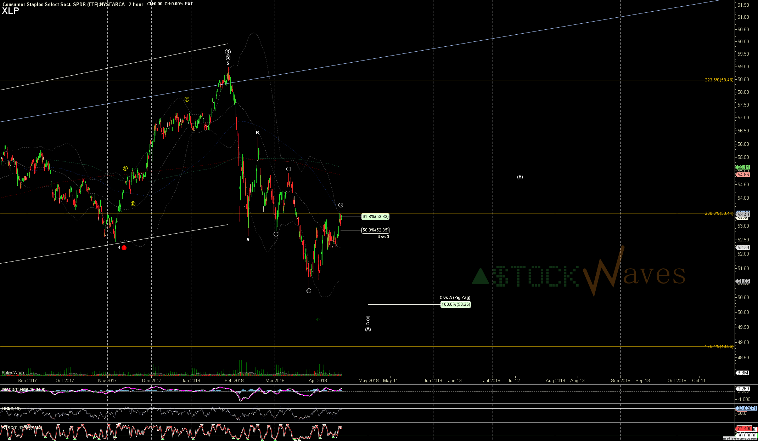Select the 'C vs A (Zig Zag)' text
The image size is (758, 441).
(x=455, y=298)
